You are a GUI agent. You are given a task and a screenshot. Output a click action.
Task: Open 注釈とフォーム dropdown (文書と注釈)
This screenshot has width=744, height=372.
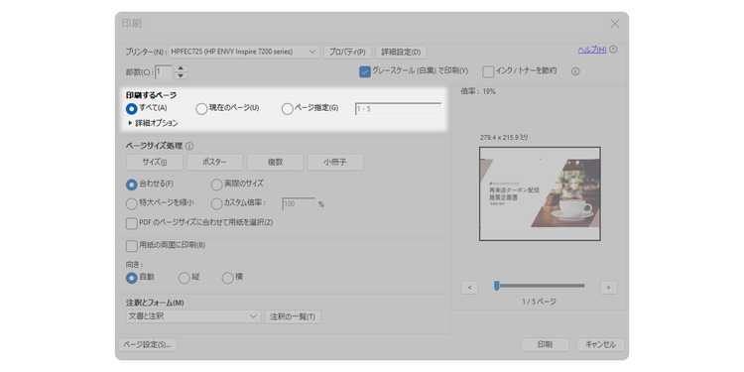[x=193, y=316]
